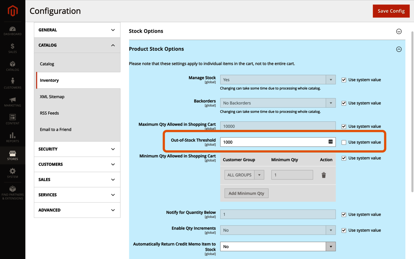Screen dimensions: 414x259
Task: Click the Save Config button
Action: tap(391, 11)
